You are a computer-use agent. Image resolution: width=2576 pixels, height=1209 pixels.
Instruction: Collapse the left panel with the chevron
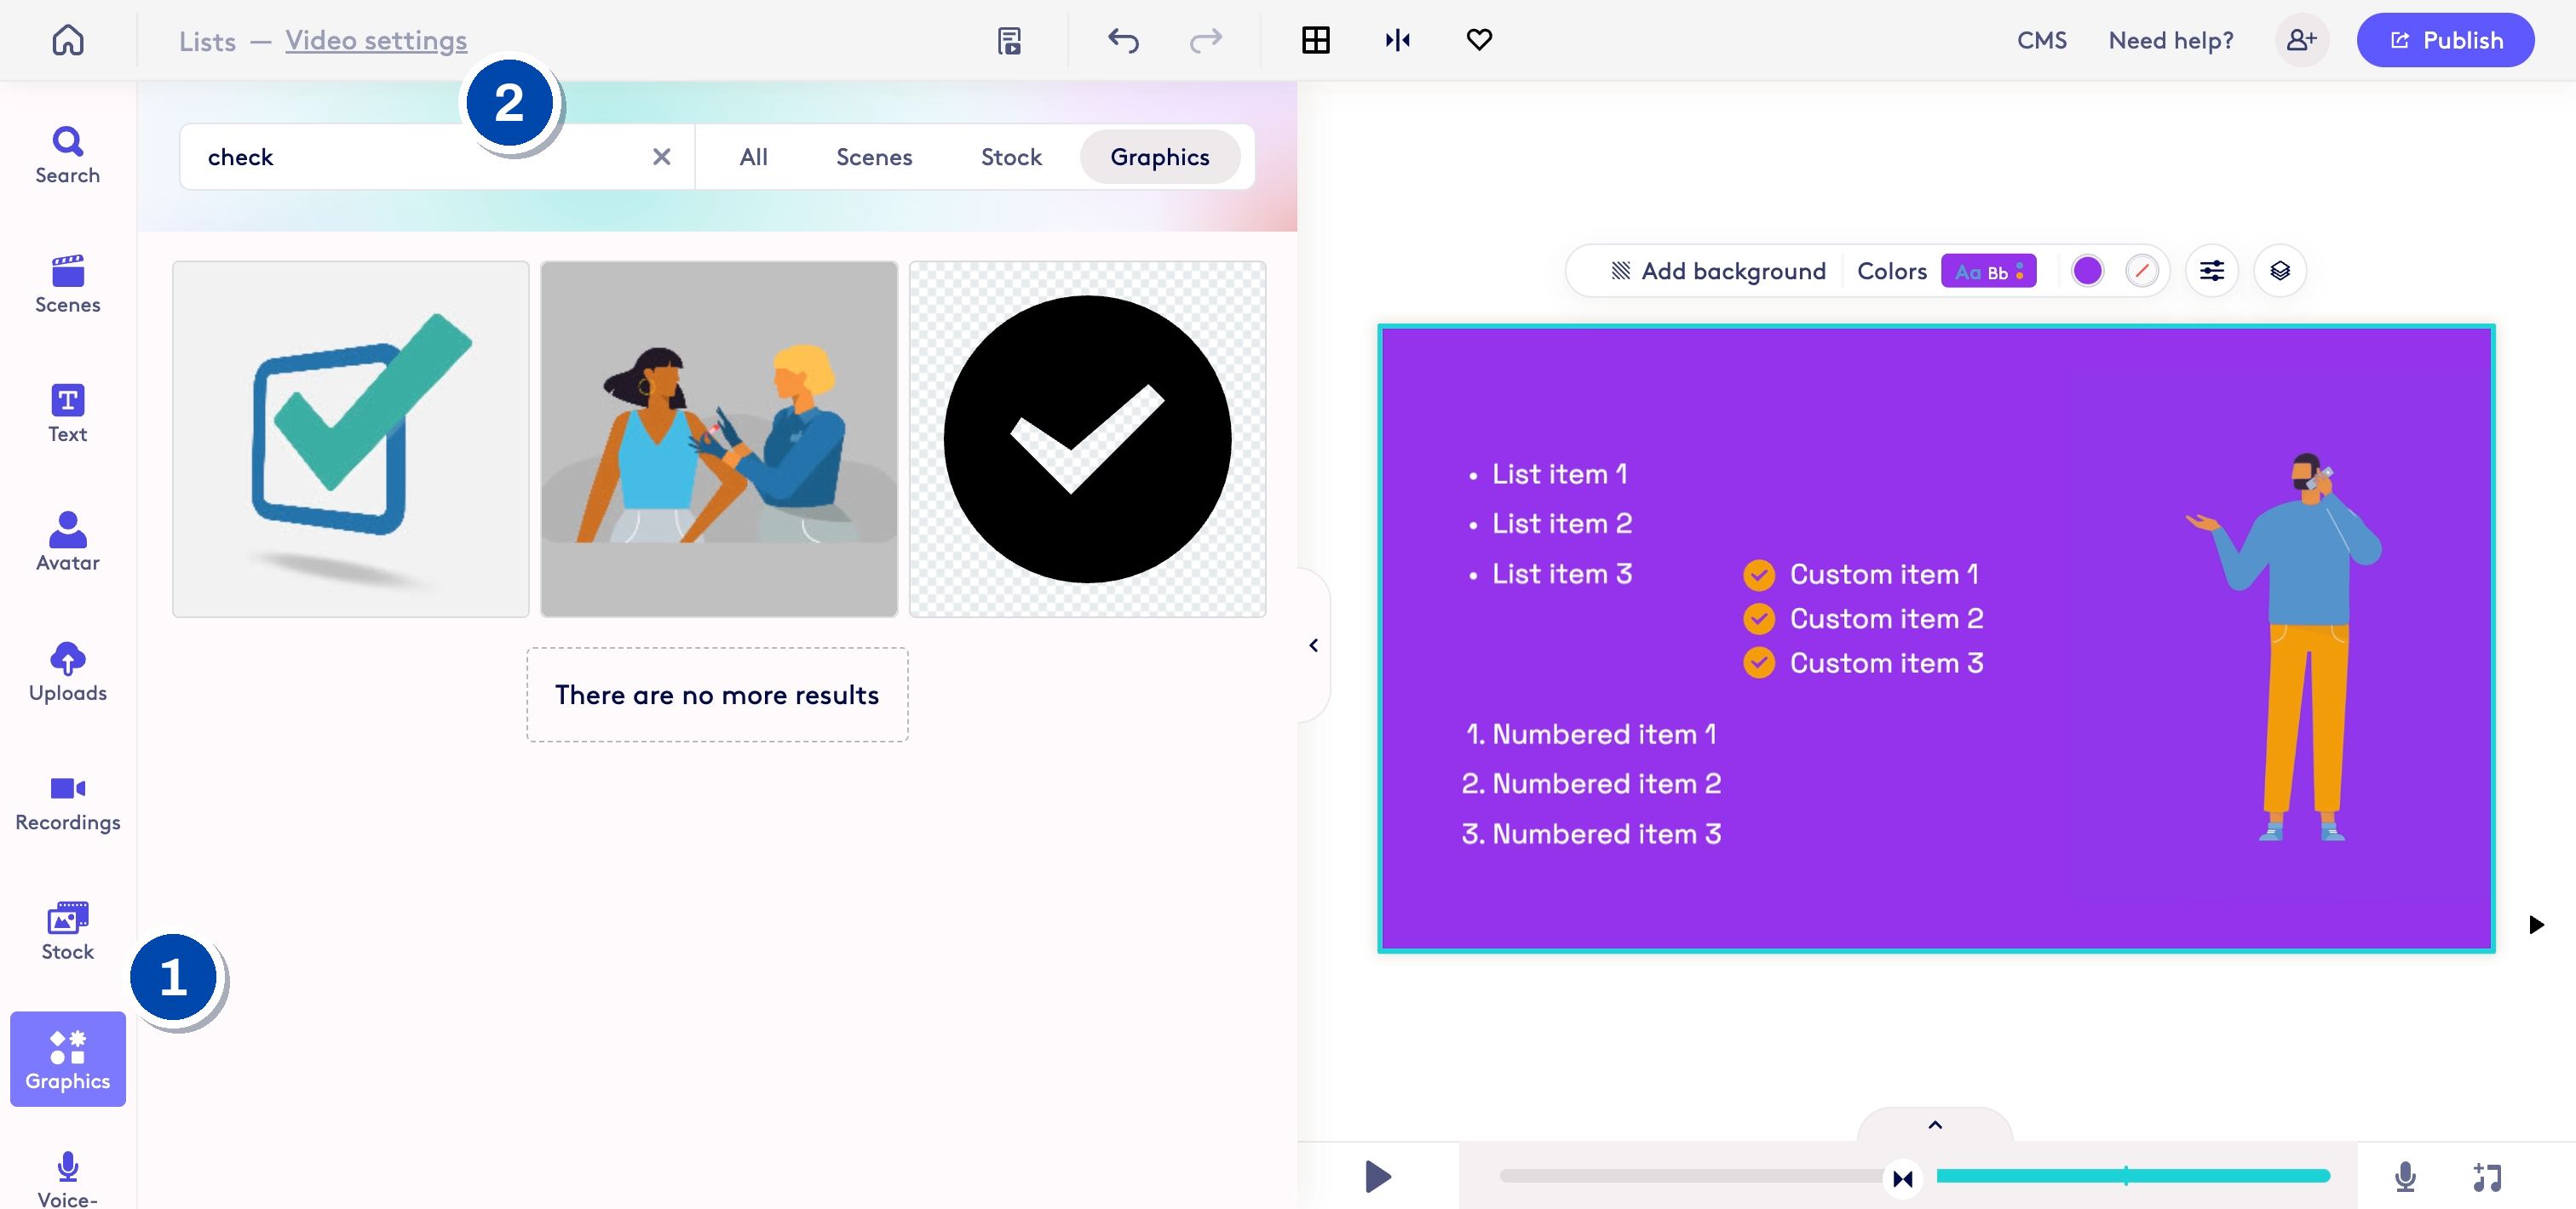pyautogui.click(x=1313, y=645)
